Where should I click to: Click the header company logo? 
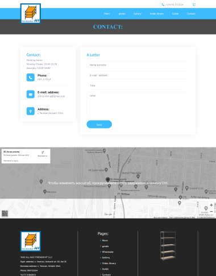pyautogui.click(x=31, y=14)
